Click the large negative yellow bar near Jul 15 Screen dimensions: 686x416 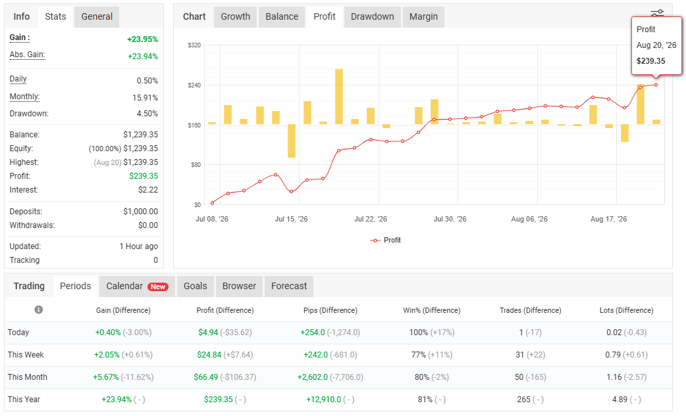pos(292,141)
